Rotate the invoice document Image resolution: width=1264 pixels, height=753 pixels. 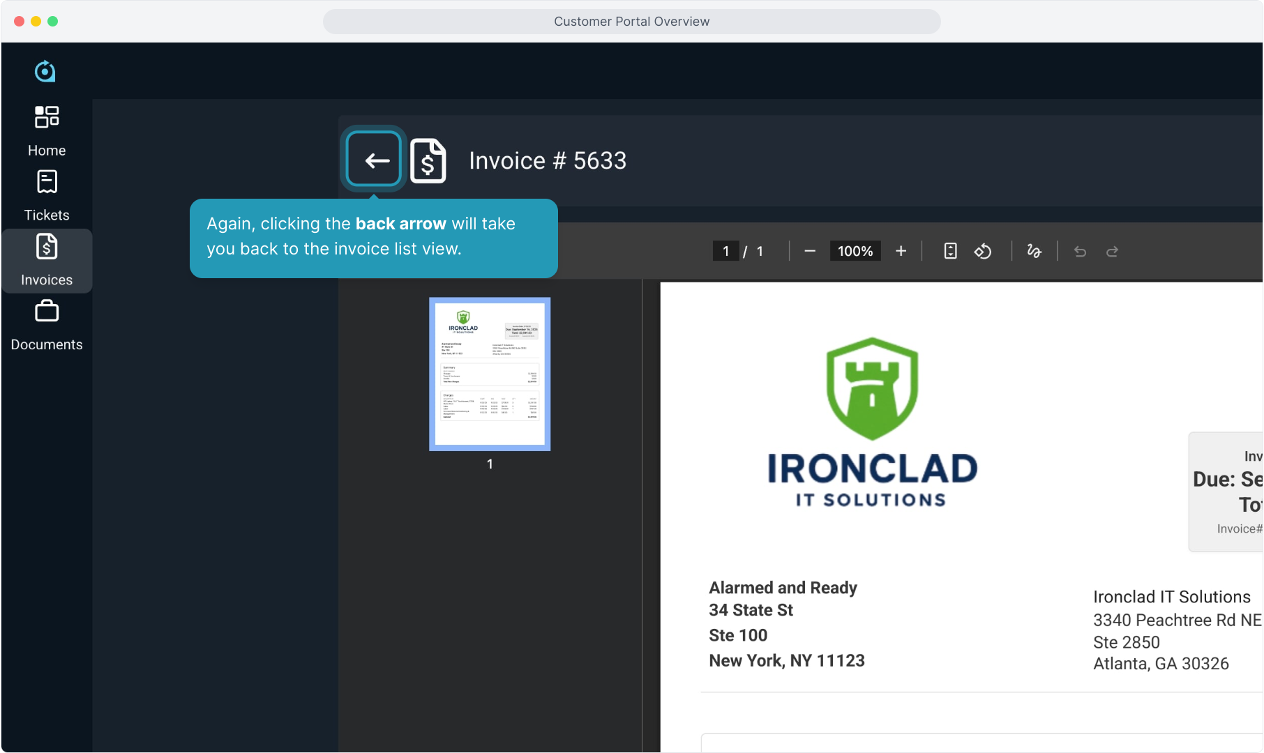click(x=983, y=251)
